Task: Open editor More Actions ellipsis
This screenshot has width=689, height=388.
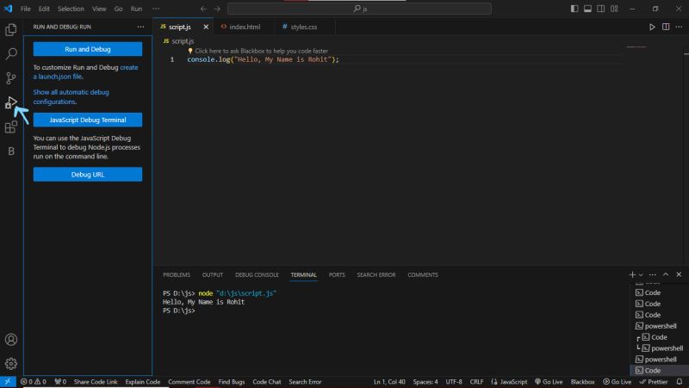Action: [679, 27]
